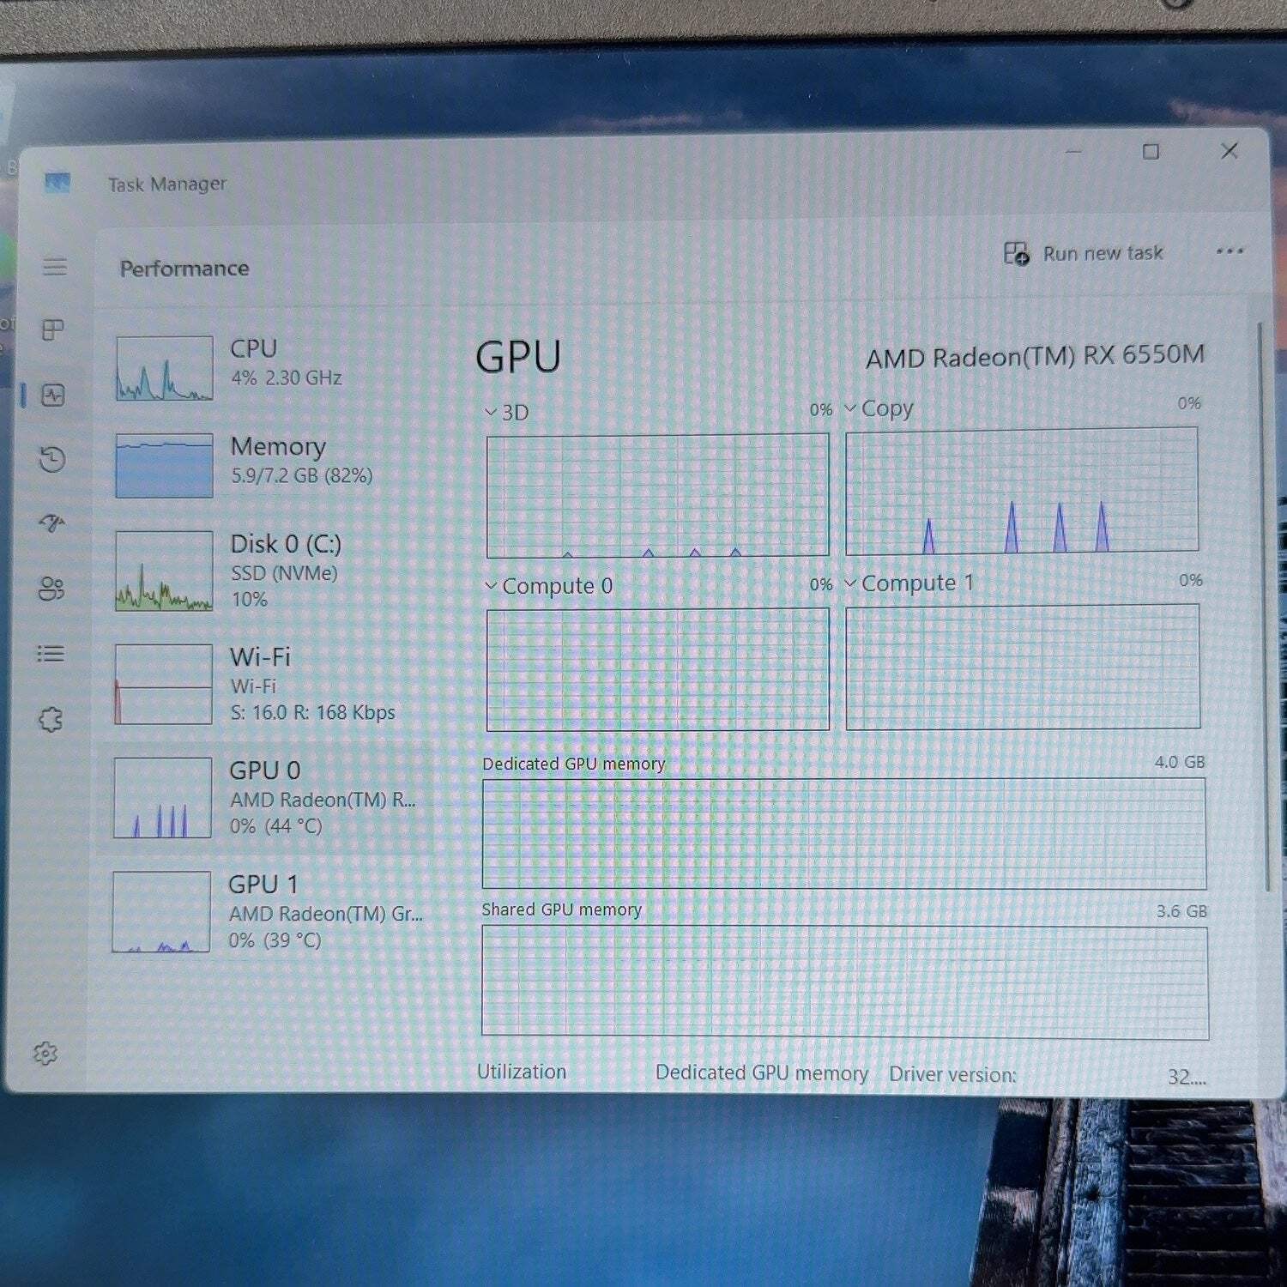Click the Utilization label
The image size is (1287, 1287).
point(522,1072)
